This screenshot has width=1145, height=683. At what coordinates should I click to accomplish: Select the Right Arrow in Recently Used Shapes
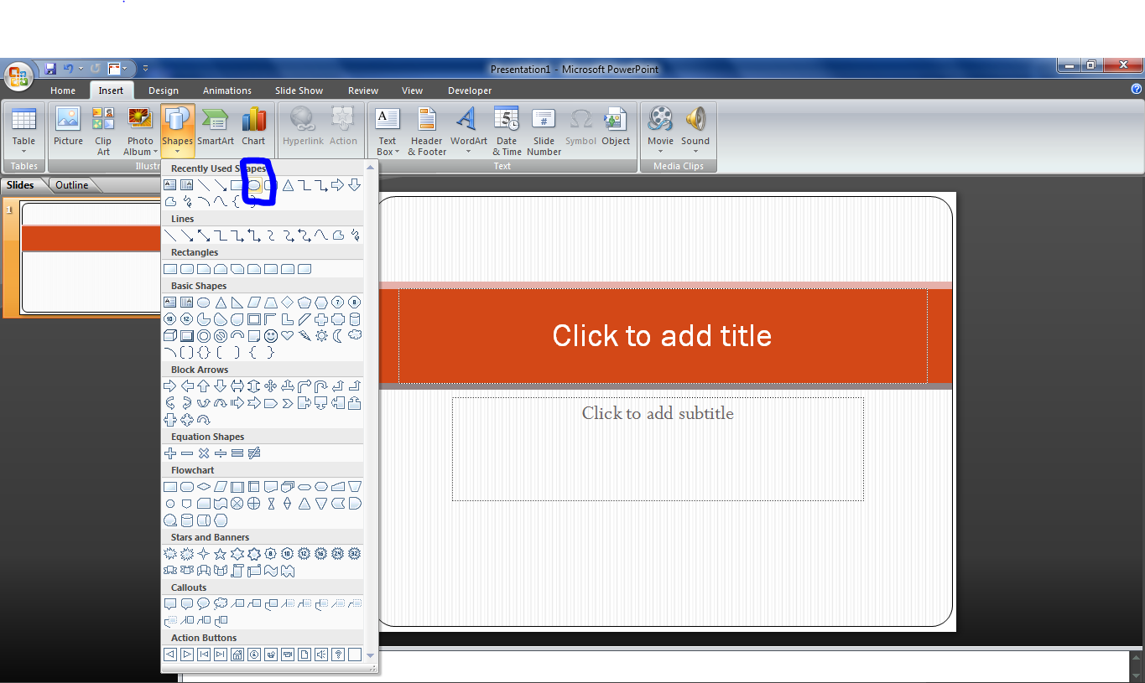[x=338, y=185]
